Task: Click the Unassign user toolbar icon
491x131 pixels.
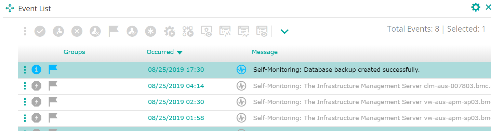Action: (x=95, y=31)
